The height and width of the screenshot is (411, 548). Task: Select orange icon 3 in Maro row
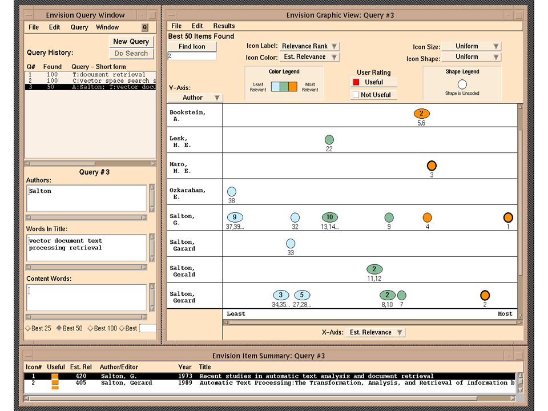(432, 166)
